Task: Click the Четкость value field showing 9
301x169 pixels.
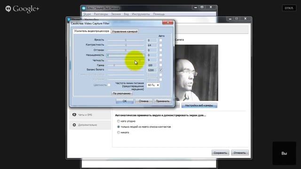Action: 151,60
